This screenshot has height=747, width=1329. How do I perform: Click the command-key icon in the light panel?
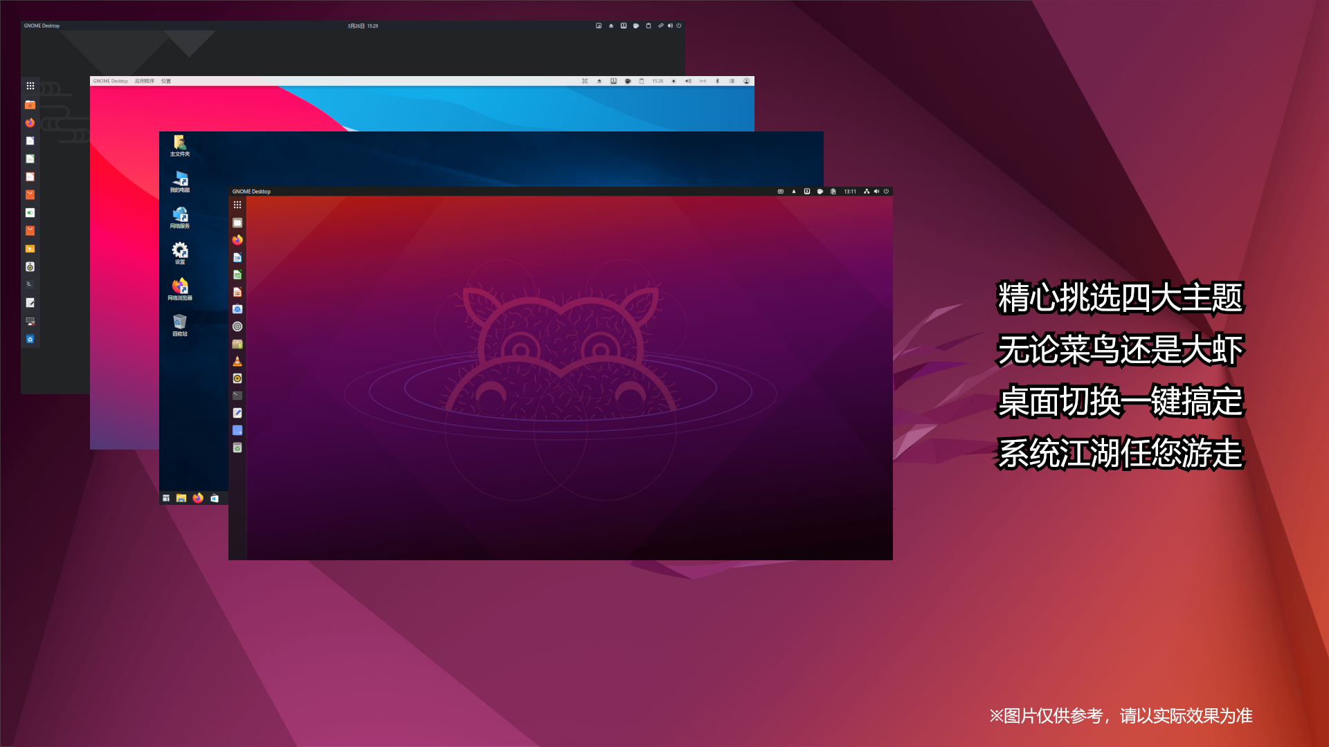585,81
